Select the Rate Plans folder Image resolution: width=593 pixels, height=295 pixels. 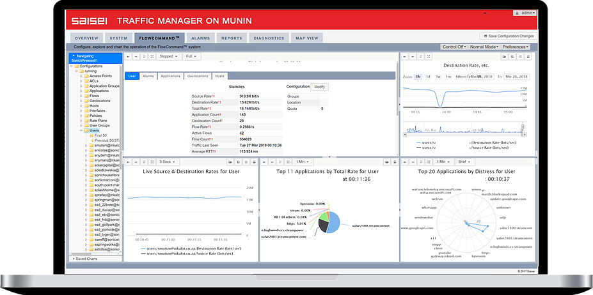[x=98, y=121]
